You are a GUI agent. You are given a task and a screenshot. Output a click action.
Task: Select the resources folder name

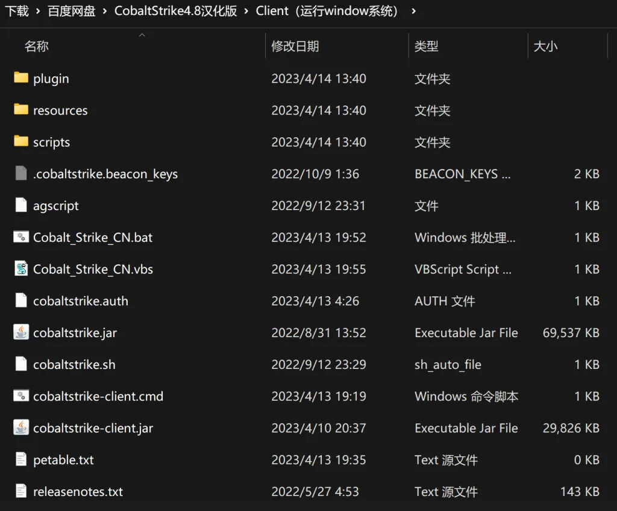tap(60, 111)
